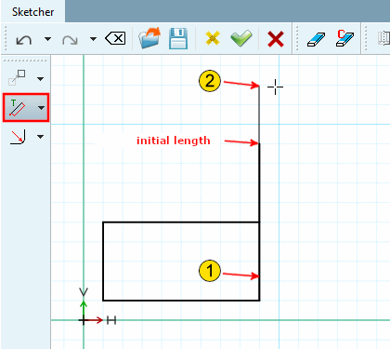The height and width of the screenshot is (349, 390).
Task: Expand the fillet tool dropdown arrow
Action: click(40, 137)
